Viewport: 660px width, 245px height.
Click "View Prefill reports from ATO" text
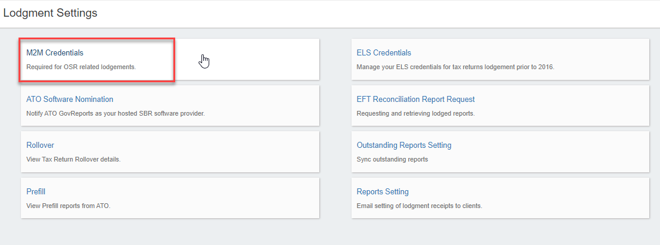[x=69, y=206]
